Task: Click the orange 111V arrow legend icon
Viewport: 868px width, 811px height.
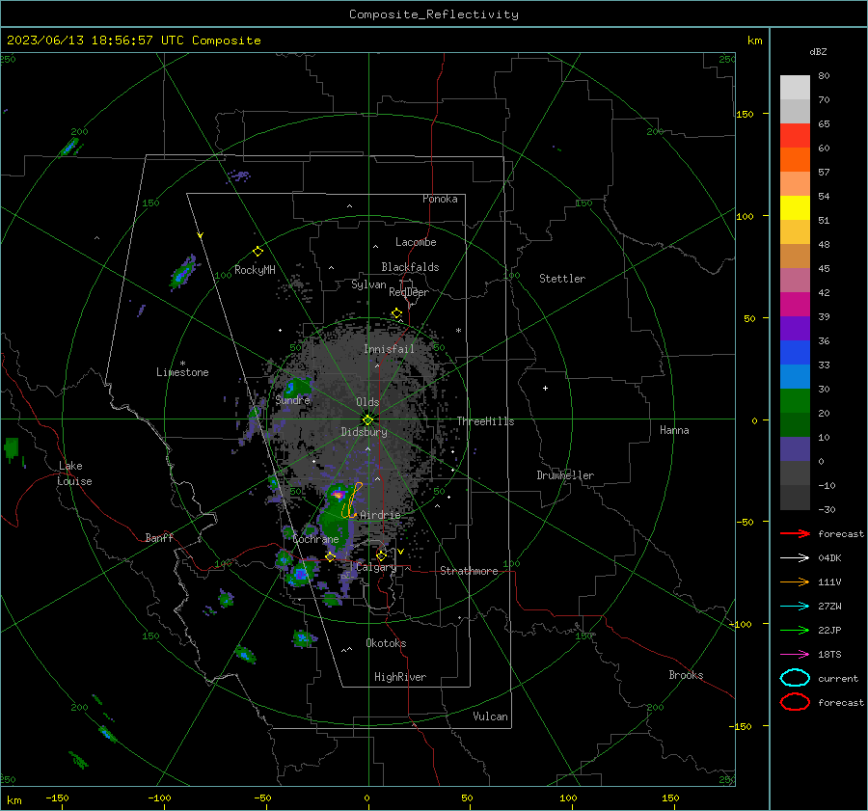Action: click(795, 581)
